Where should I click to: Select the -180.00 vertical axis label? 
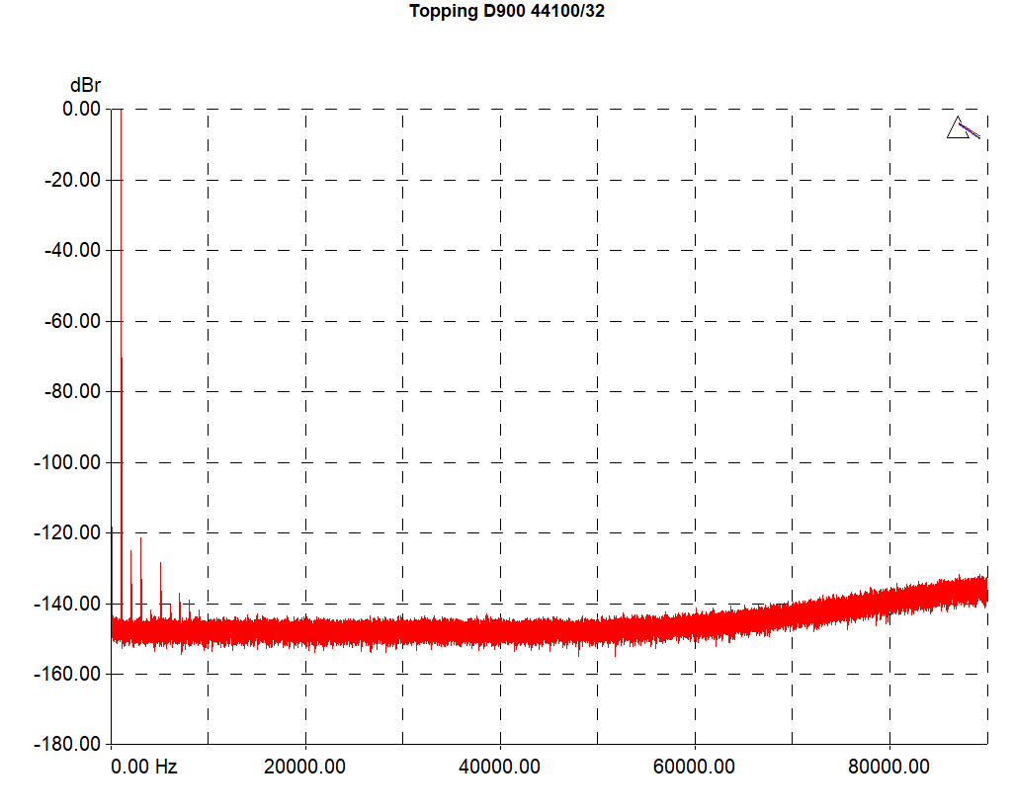68,744
